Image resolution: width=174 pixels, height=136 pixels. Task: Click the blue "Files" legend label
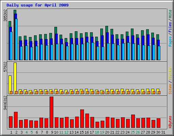[170, 27]
